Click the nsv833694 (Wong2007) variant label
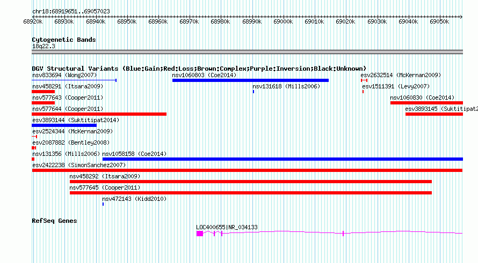The height and width of the screenshot is (263, 478). 64,75
